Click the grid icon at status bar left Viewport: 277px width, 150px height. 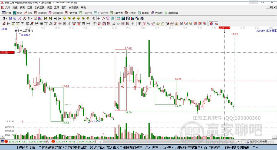2,142
